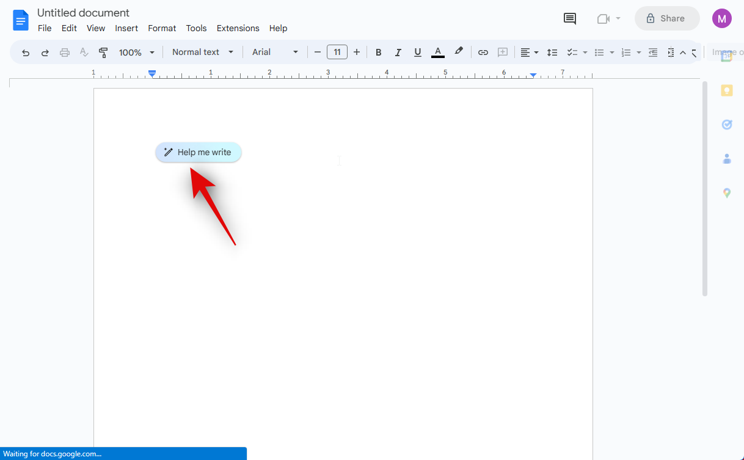Screen dimensions: 744x460
Task: Click the left indent marker on ruler
Action: coord(152,75)
